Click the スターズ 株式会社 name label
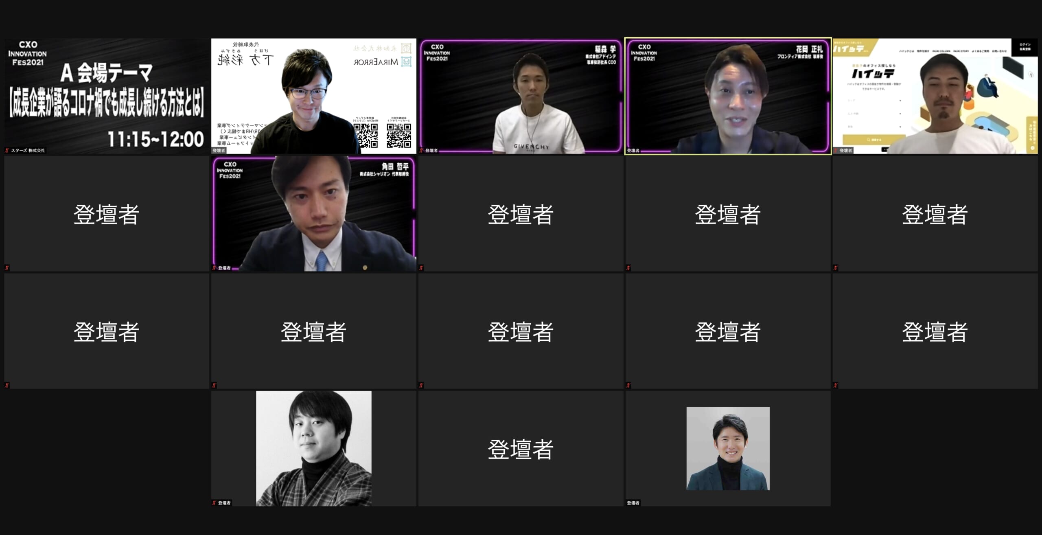This screenshot has width=1042, height=535. [x=28, y=150]
